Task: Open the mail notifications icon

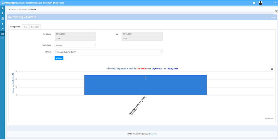Action: 254,3
